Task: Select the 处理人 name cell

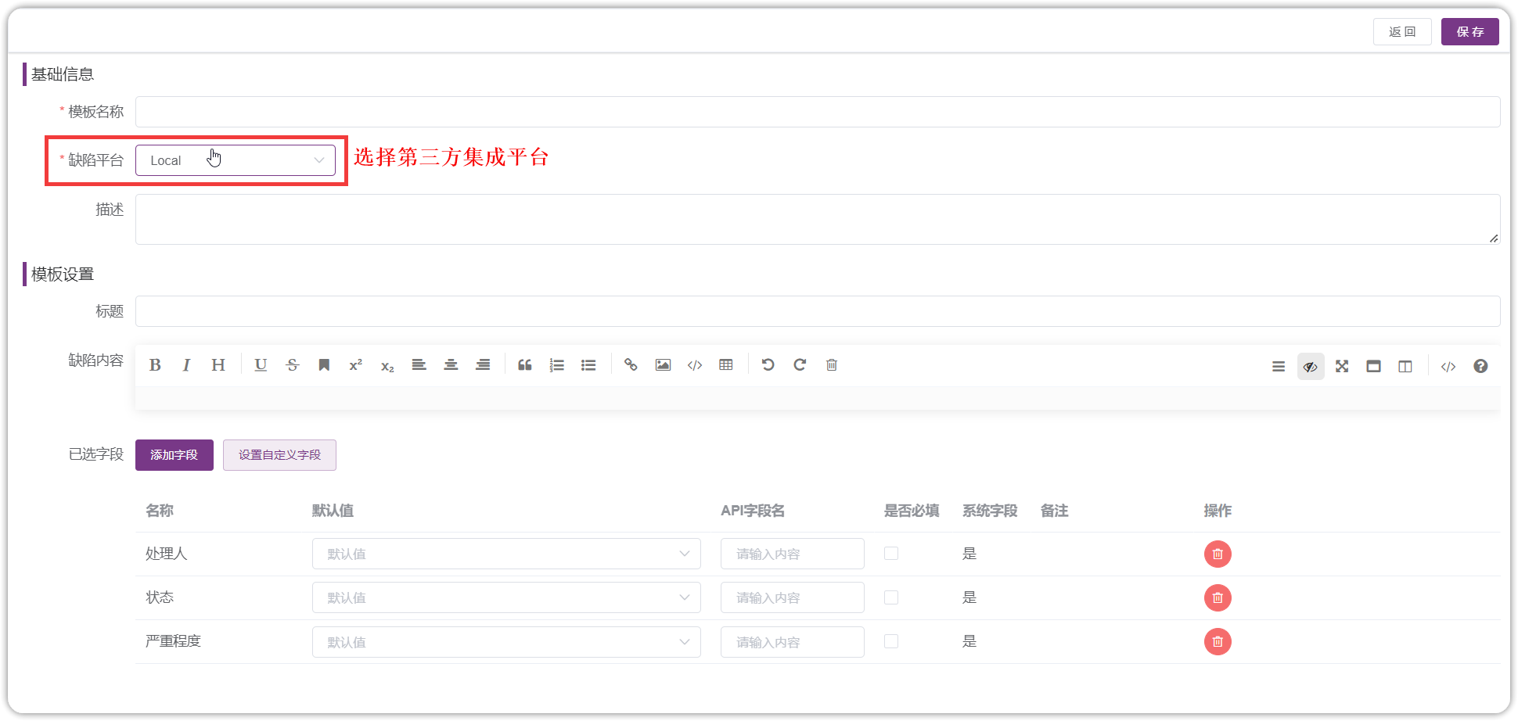Action: tap(166, 554)
